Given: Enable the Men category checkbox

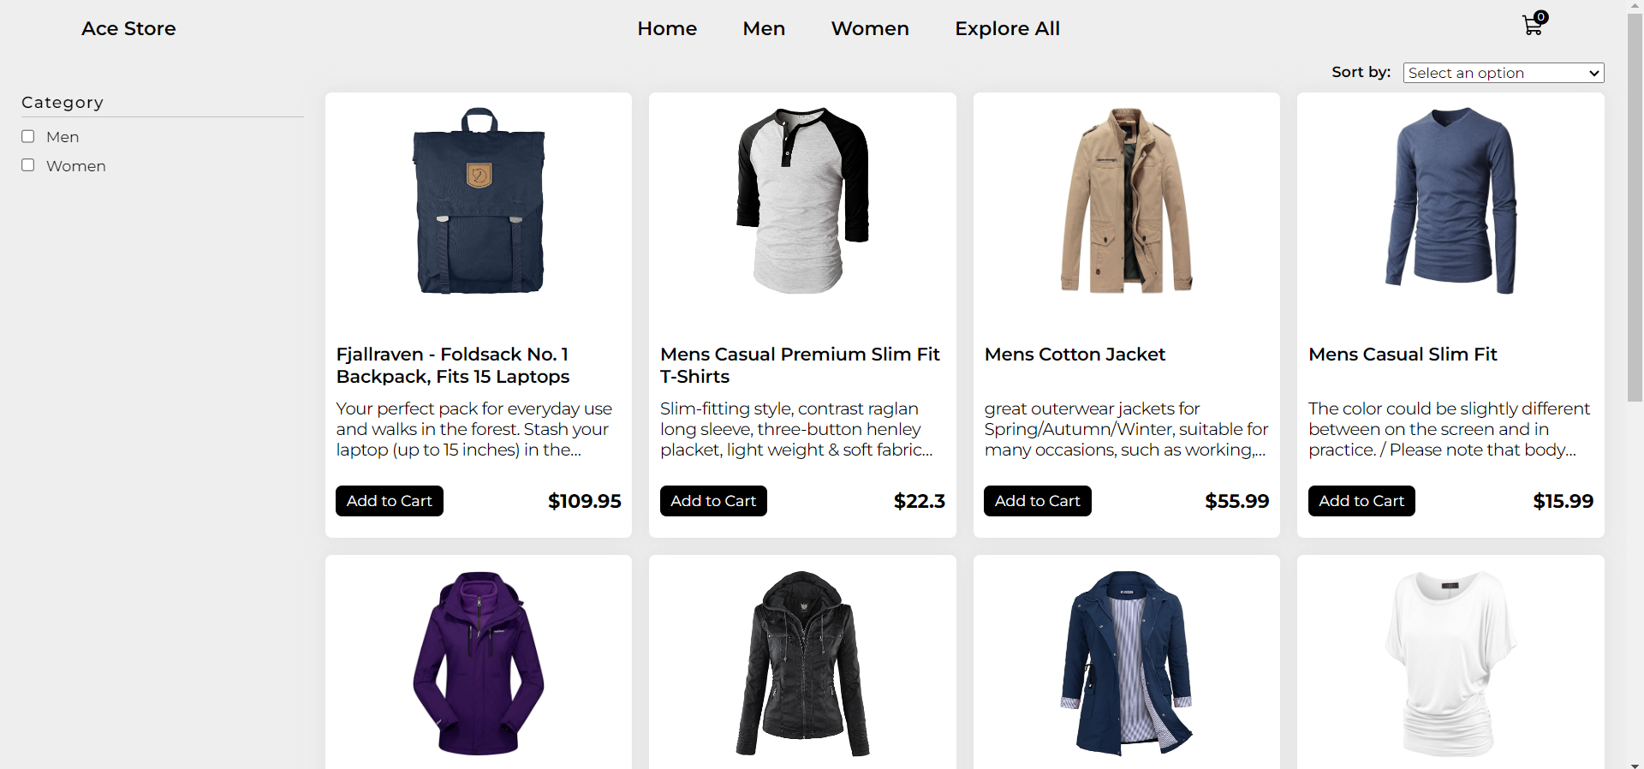Looking at the screenshot, I should point(28,136).
